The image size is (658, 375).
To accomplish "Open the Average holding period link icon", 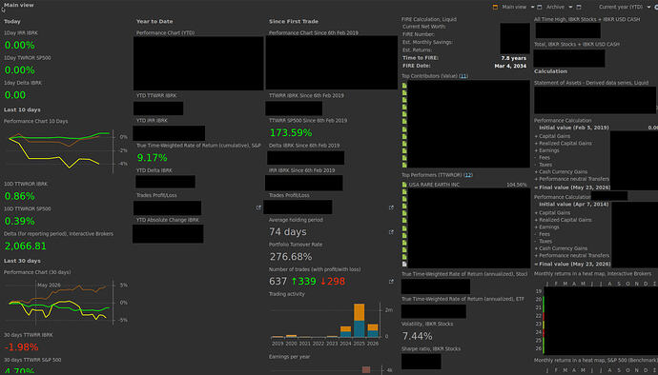I will [391, 232].
